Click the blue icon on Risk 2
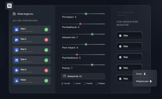162x99 pixels. pyautogui.click(x=16, y=40)
